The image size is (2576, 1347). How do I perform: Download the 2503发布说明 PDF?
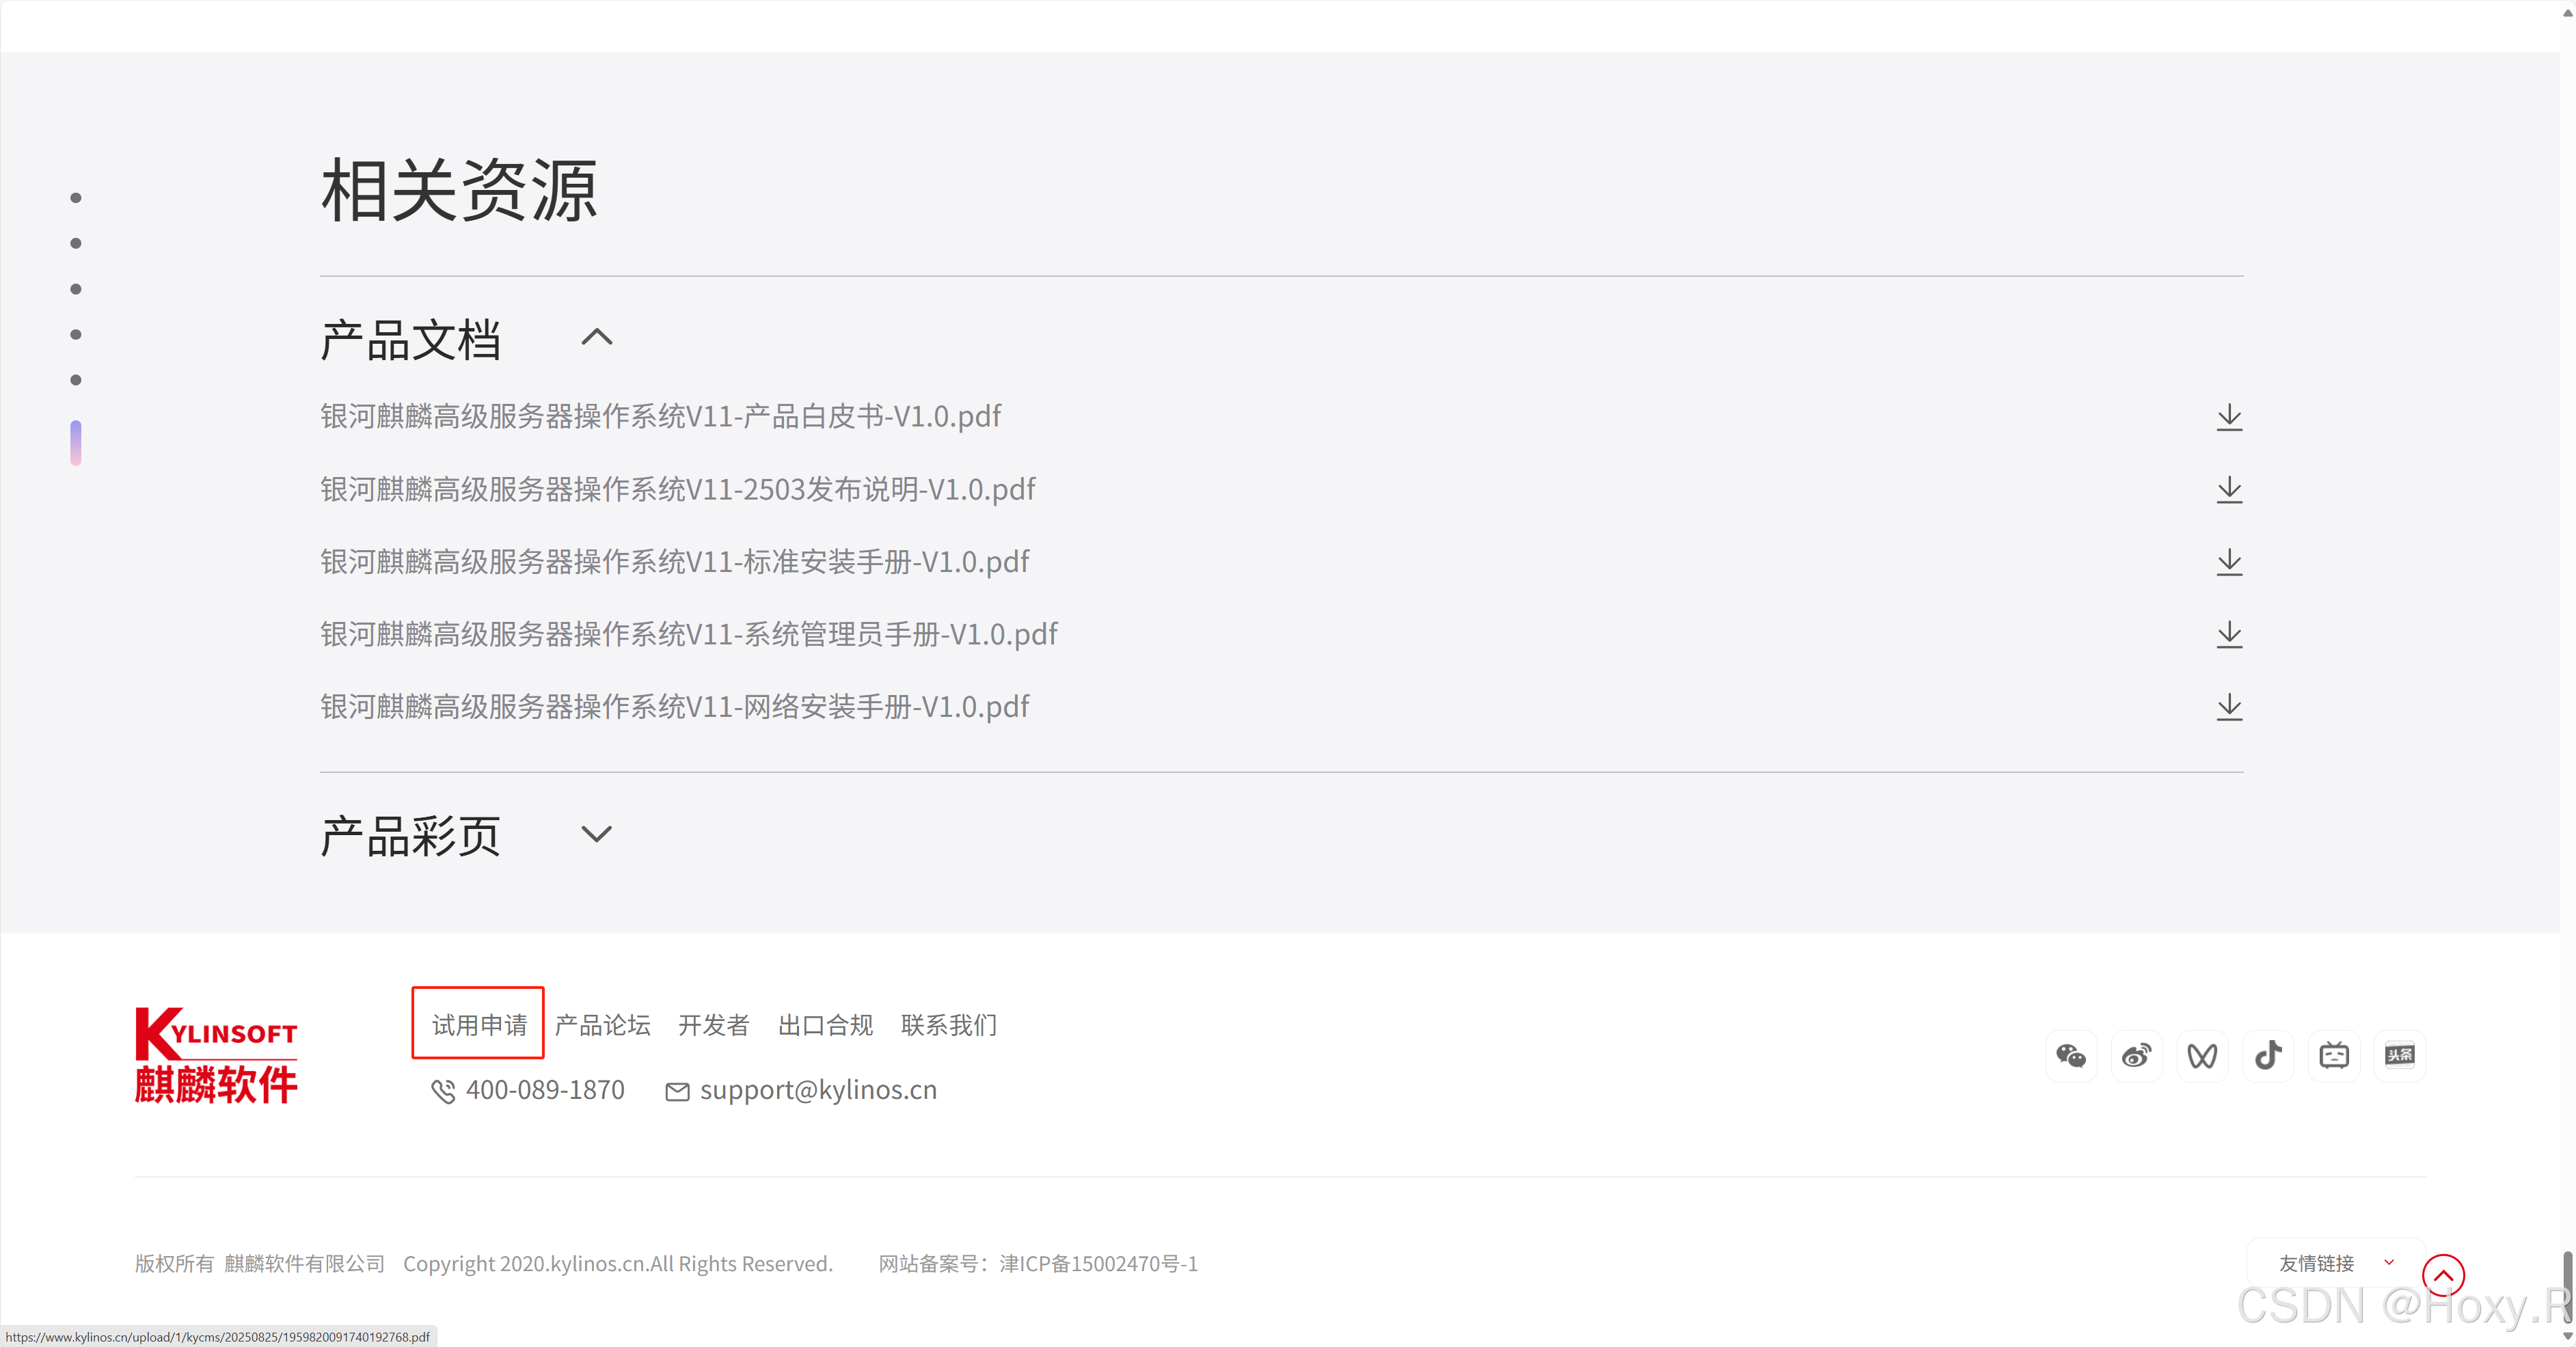(x=2229, y=490)
